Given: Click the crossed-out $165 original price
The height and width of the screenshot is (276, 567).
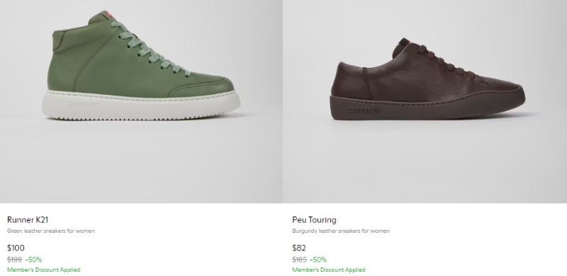Looking at the screenshot, I should coord(299,260).
